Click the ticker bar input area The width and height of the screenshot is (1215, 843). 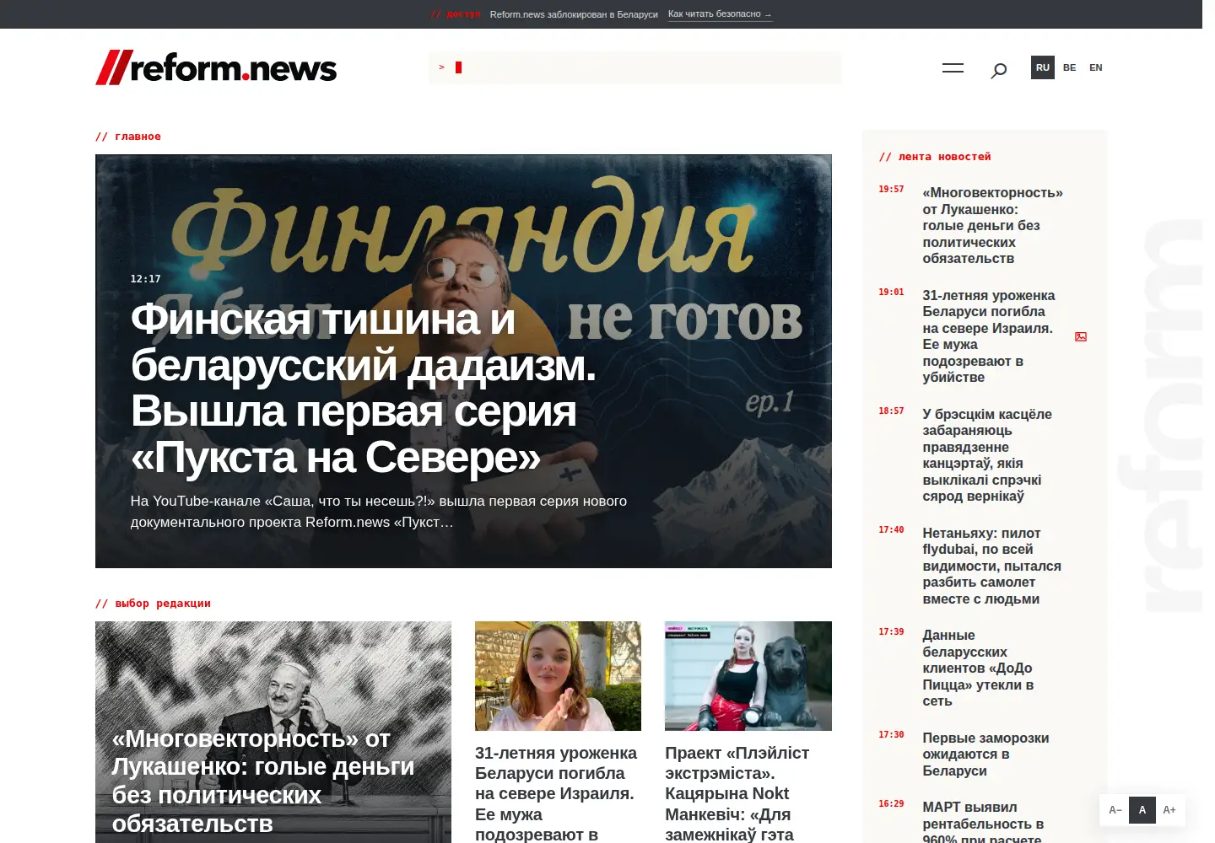634,67
